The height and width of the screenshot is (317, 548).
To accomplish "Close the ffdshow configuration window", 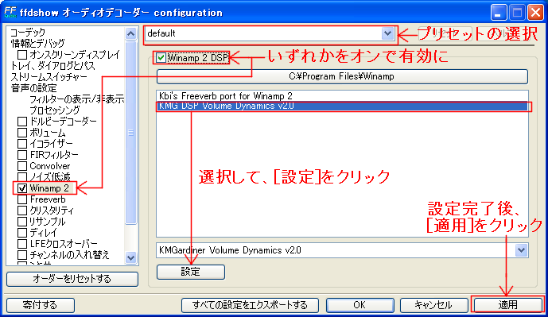I will click(535, 13).
